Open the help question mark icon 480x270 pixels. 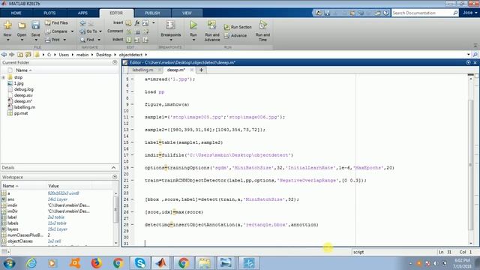pos(386,13)
